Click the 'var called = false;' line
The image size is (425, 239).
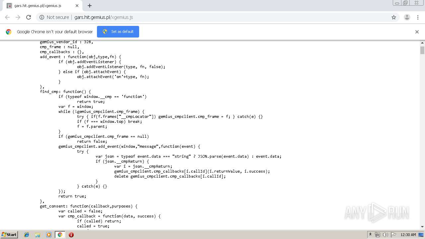coord(80,211)
